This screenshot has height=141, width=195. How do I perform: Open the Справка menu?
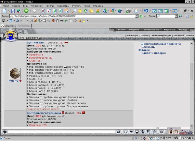point(98,6)
